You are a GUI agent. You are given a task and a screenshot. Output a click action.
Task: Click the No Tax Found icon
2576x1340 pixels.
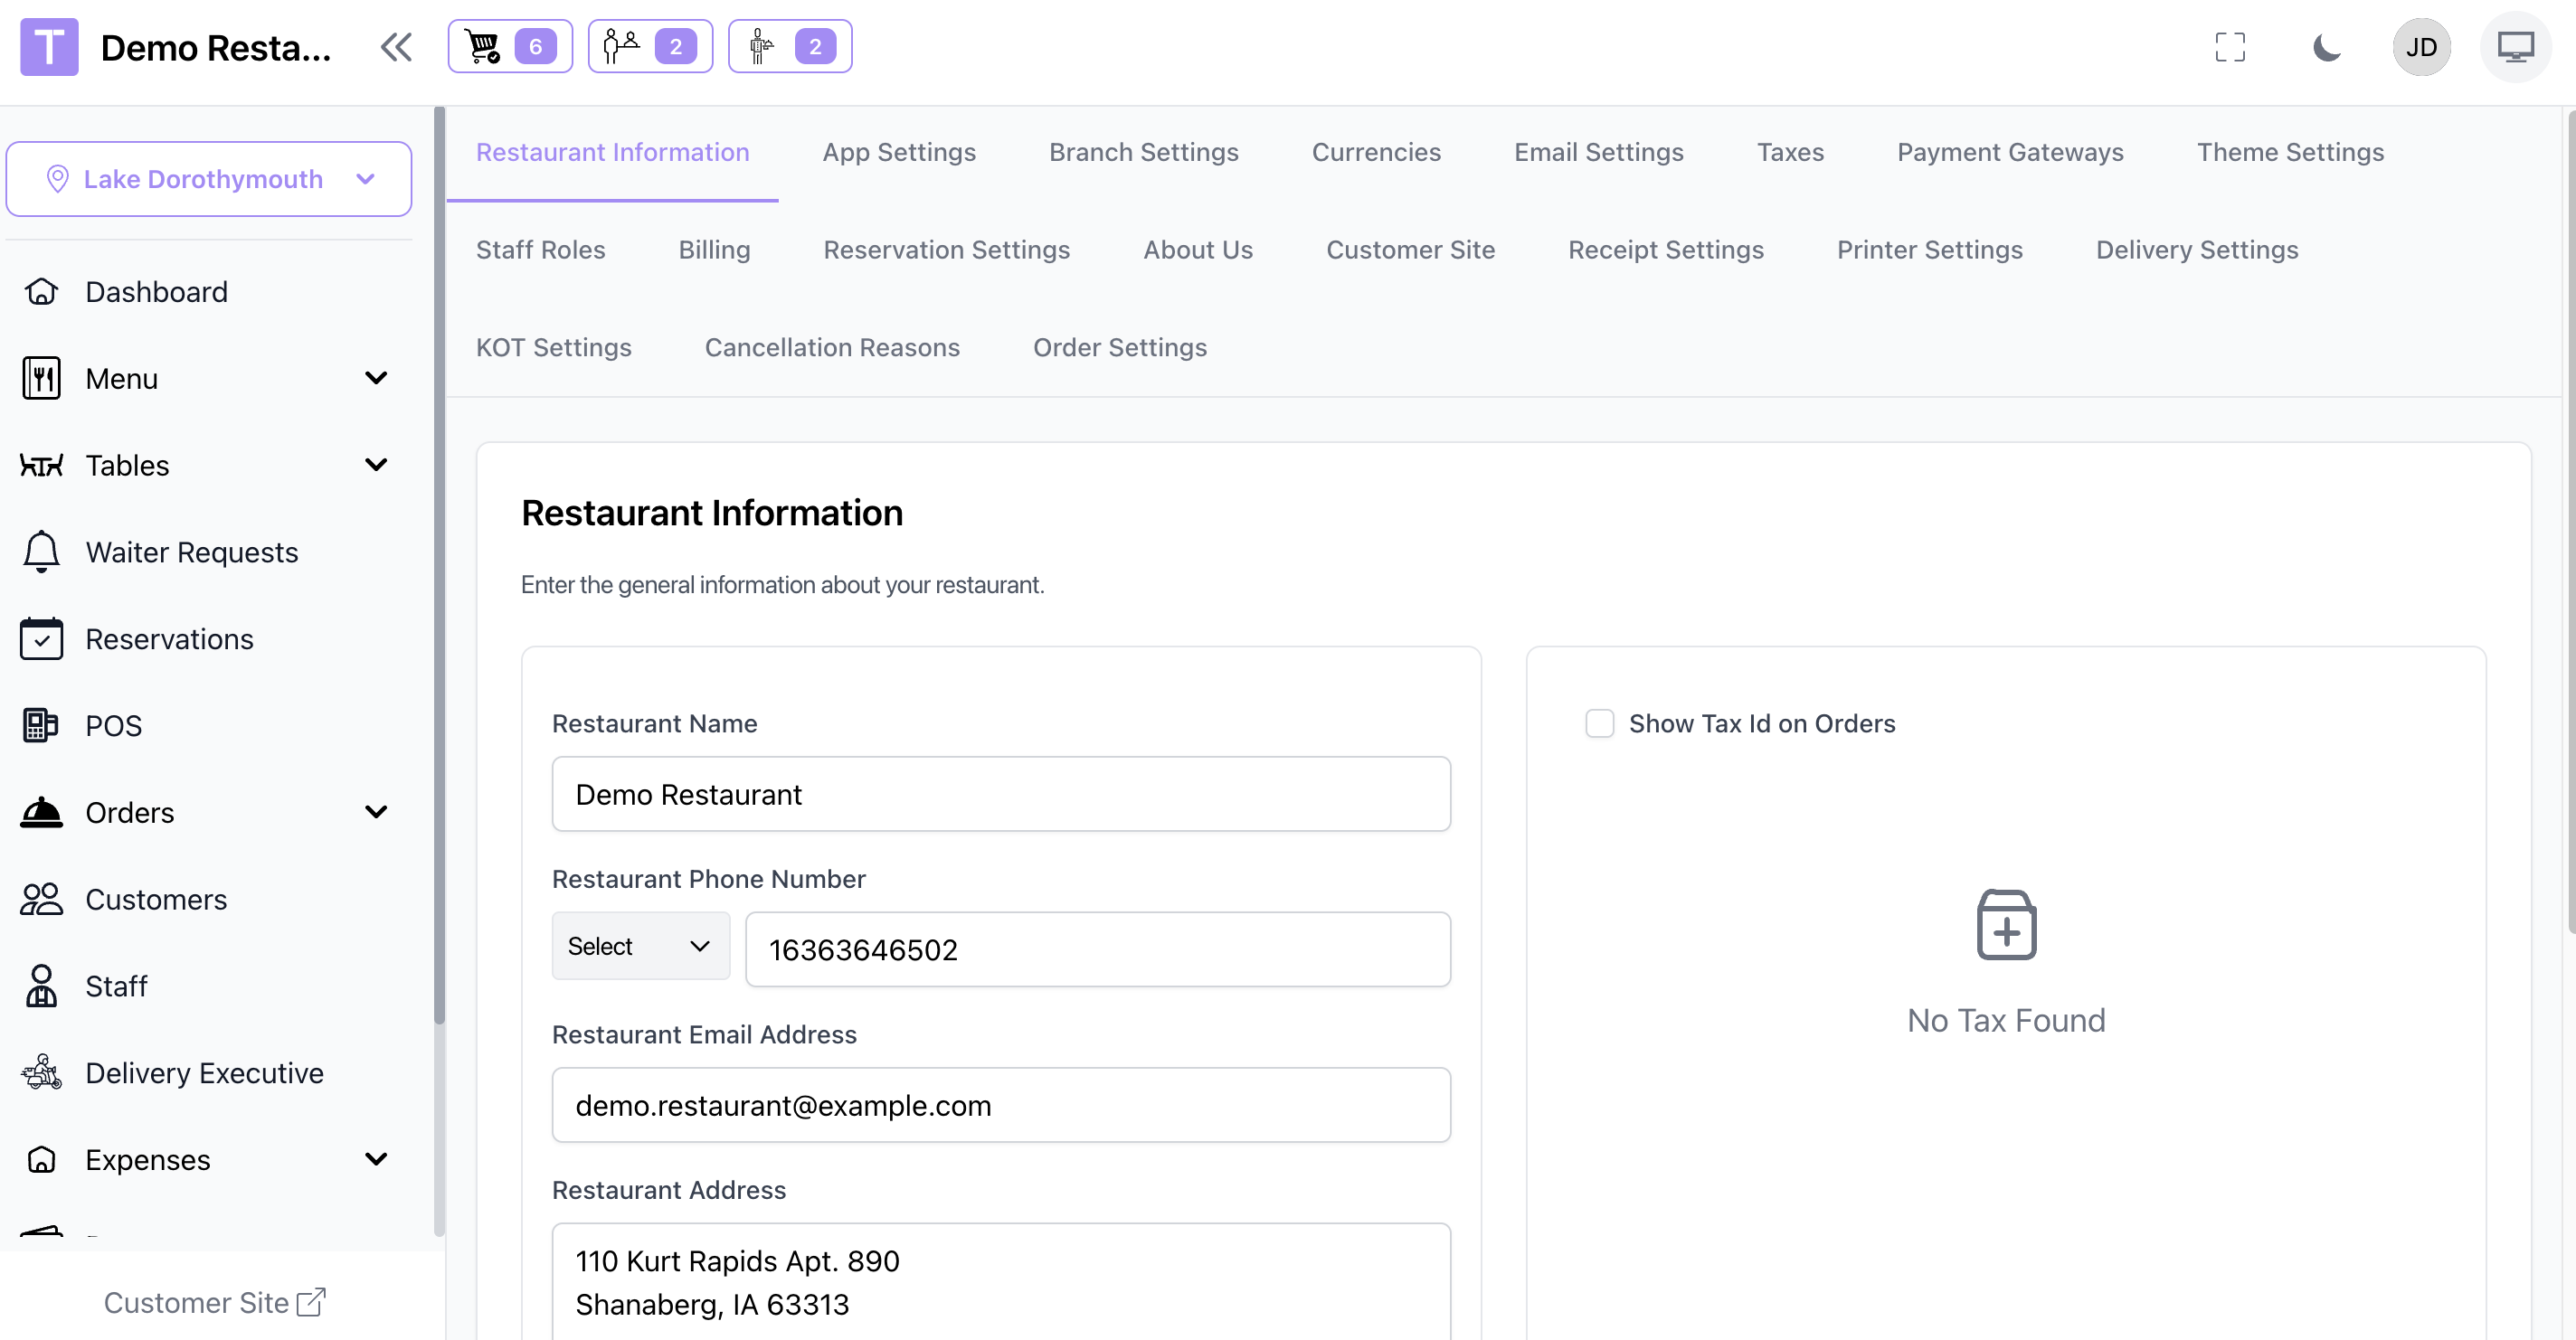(x=2005, y=924)
